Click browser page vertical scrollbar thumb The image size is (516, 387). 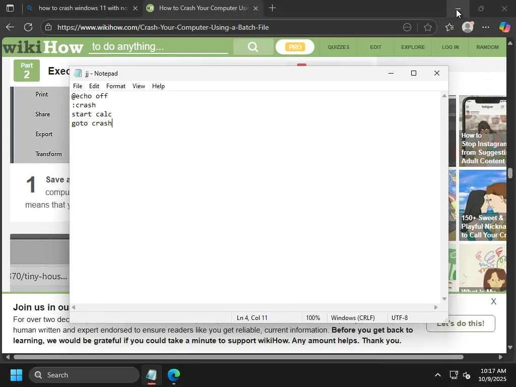coord(510,173)
